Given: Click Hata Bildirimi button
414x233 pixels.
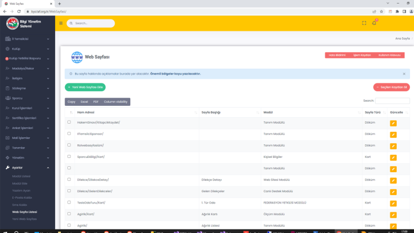Looking at the screenshot, I should click(337, 55).
